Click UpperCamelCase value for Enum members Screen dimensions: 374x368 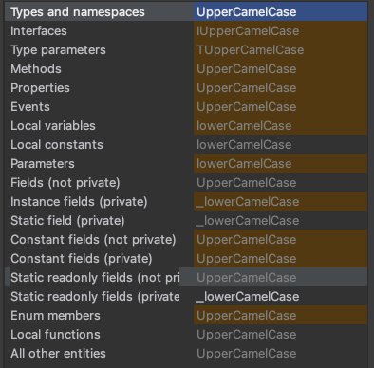(247, 316)
